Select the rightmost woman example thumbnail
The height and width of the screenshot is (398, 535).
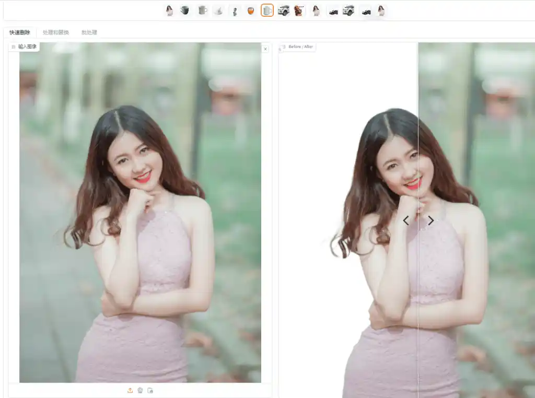coord(381,10)
